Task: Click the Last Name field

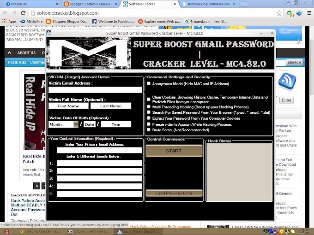Action: pos(111,106)
